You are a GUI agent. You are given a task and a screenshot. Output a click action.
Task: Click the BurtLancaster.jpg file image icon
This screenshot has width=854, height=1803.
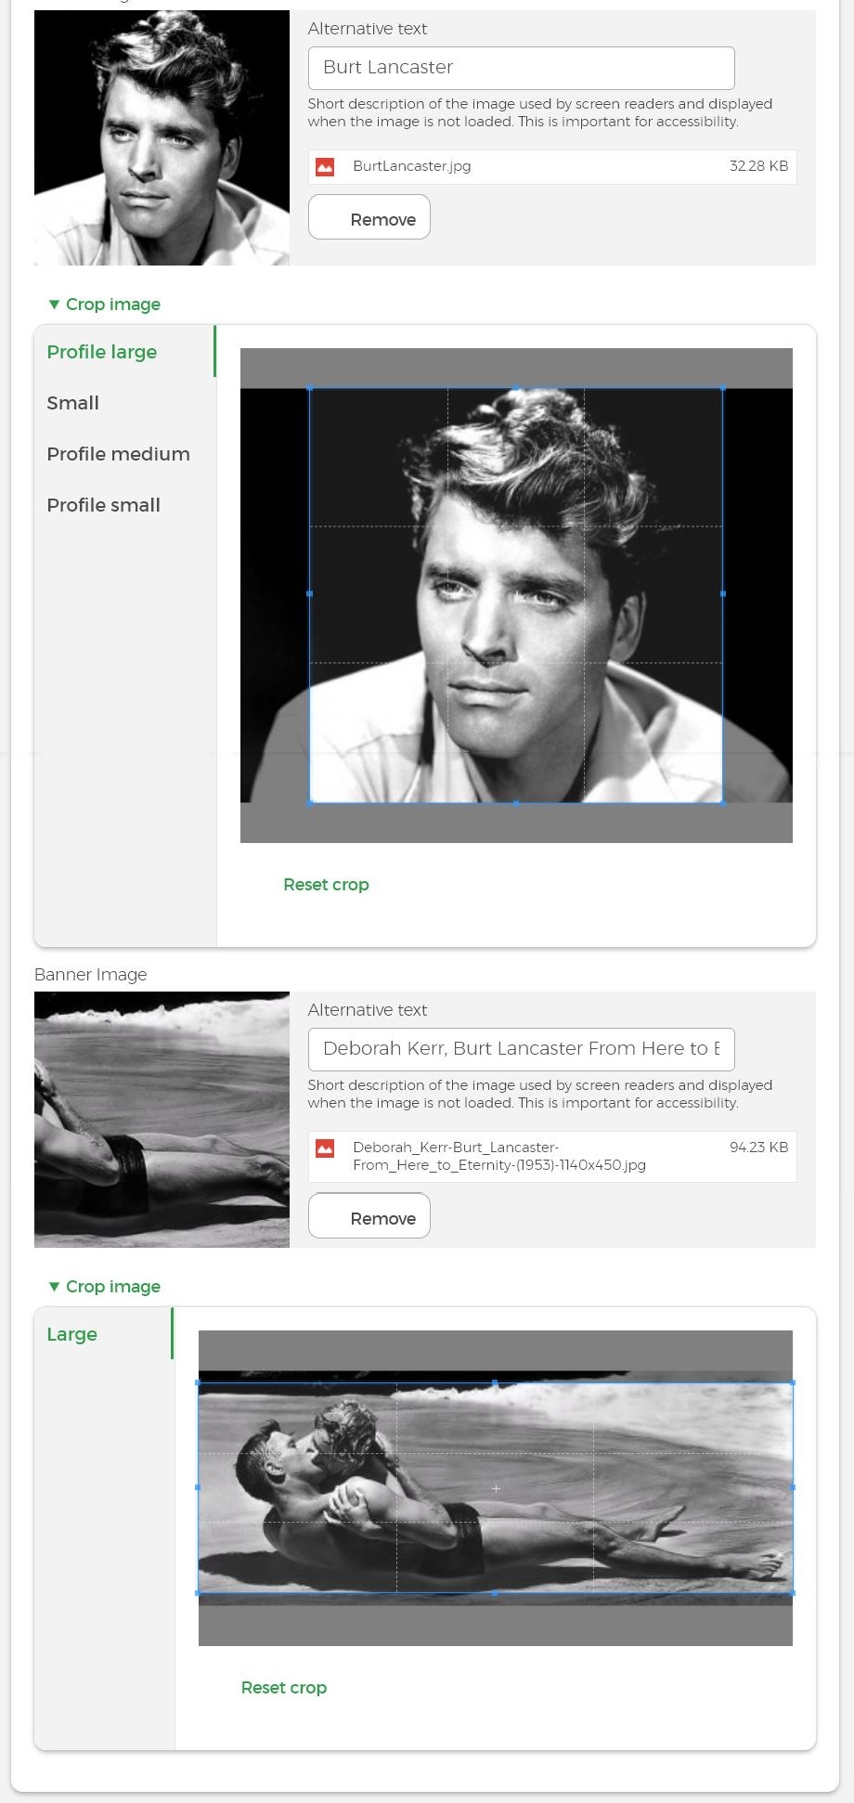point(325,167)
